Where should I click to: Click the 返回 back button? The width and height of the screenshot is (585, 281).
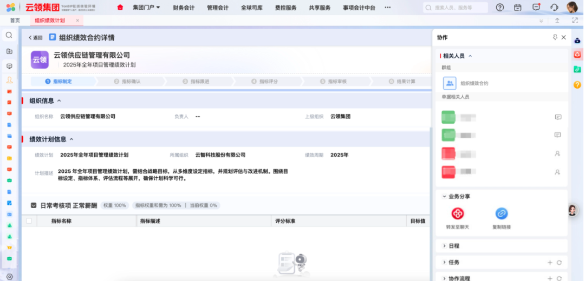[36, 38]
